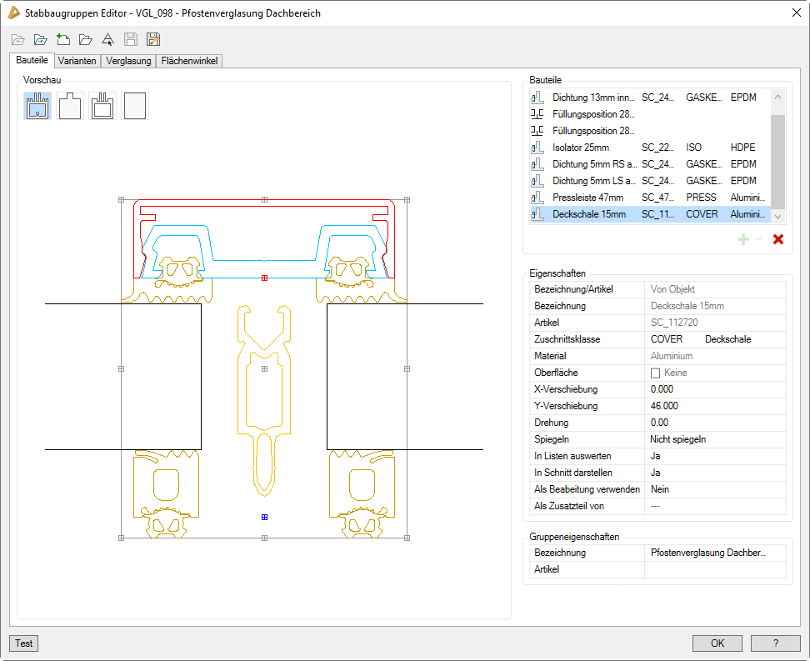Switch to the Varianten tab
This screenshot has height=661, width=810.
click(x=77, y=61)
